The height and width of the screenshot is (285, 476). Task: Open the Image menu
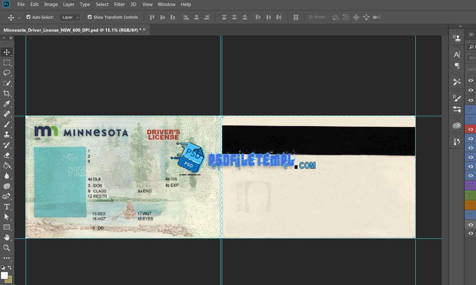click(x=51, y=4)
